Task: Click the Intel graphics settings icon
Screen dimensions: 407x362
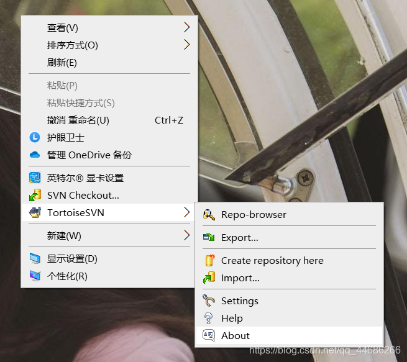Action: [35, 178]
